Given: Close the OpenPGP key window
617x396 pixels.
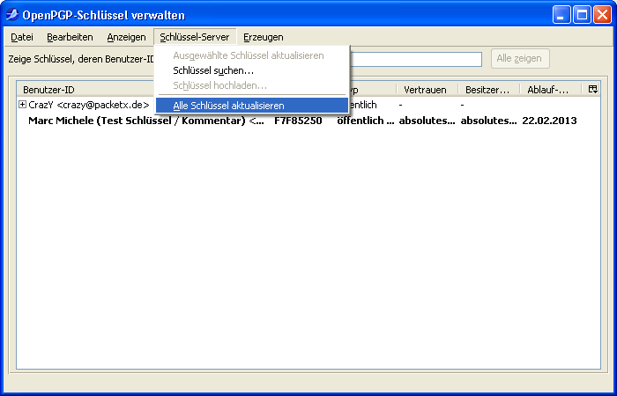Looking at the screenshot, I should (x=602, y=15).
